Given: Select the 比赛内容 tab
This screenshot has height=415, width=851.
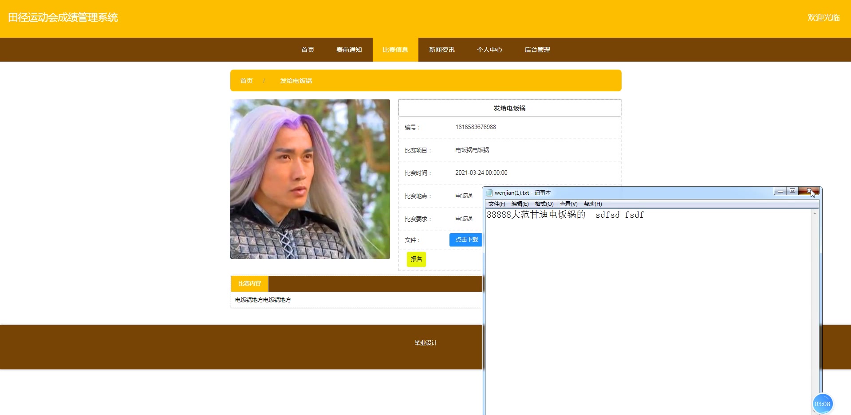Looking at the screenshot, I should (x=249, y=284).
